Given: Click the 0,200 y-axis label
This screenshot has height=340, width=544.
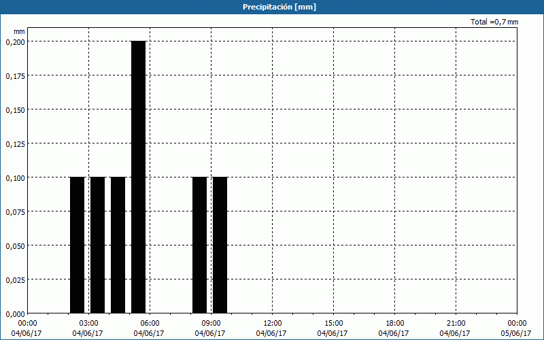Looking at the screenshot, I should pyautogui.click(x=15, y=42).
